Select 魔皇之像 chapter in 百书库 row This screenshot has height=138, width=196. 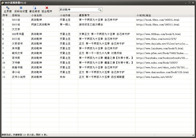point(106,58)
